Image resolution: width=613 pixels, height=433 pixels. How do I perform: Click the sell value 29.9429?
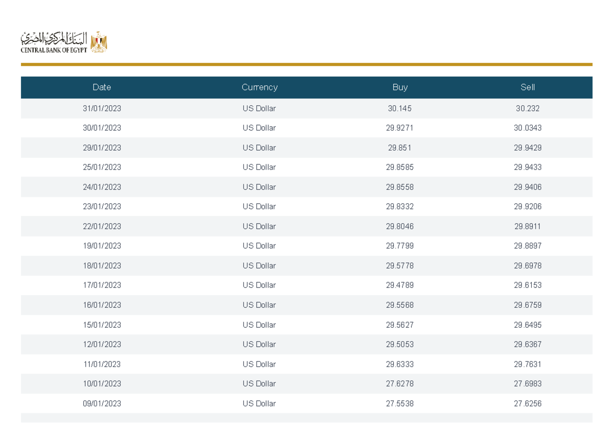click(528, 148)
